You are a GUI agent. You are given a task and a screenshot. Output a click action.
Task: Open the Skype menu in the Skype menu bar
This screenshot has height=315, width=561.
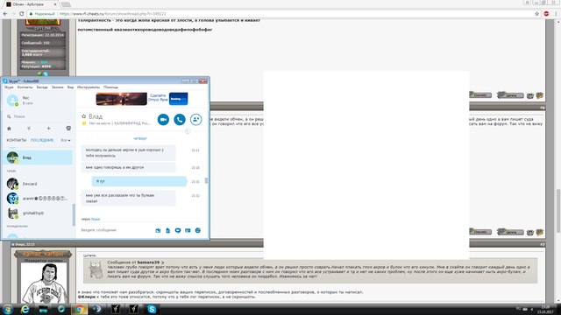click(9, 87)
